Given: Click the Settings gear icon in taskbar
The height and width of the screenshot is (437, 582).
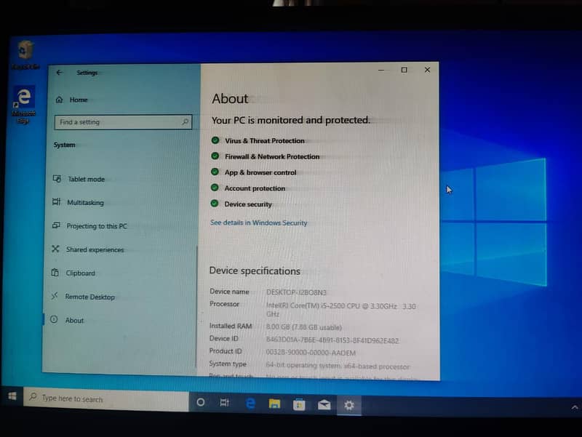Looking at the screenshot, I should click(349, 405).
